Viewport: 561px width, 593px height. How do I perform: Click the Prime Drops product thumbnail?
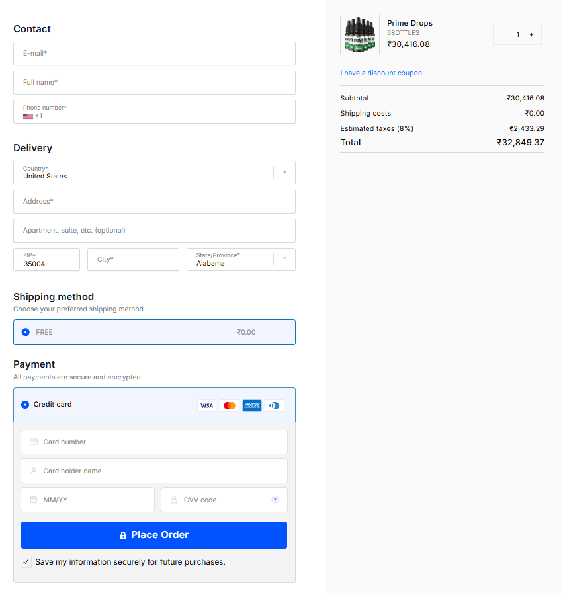point(359,34)
